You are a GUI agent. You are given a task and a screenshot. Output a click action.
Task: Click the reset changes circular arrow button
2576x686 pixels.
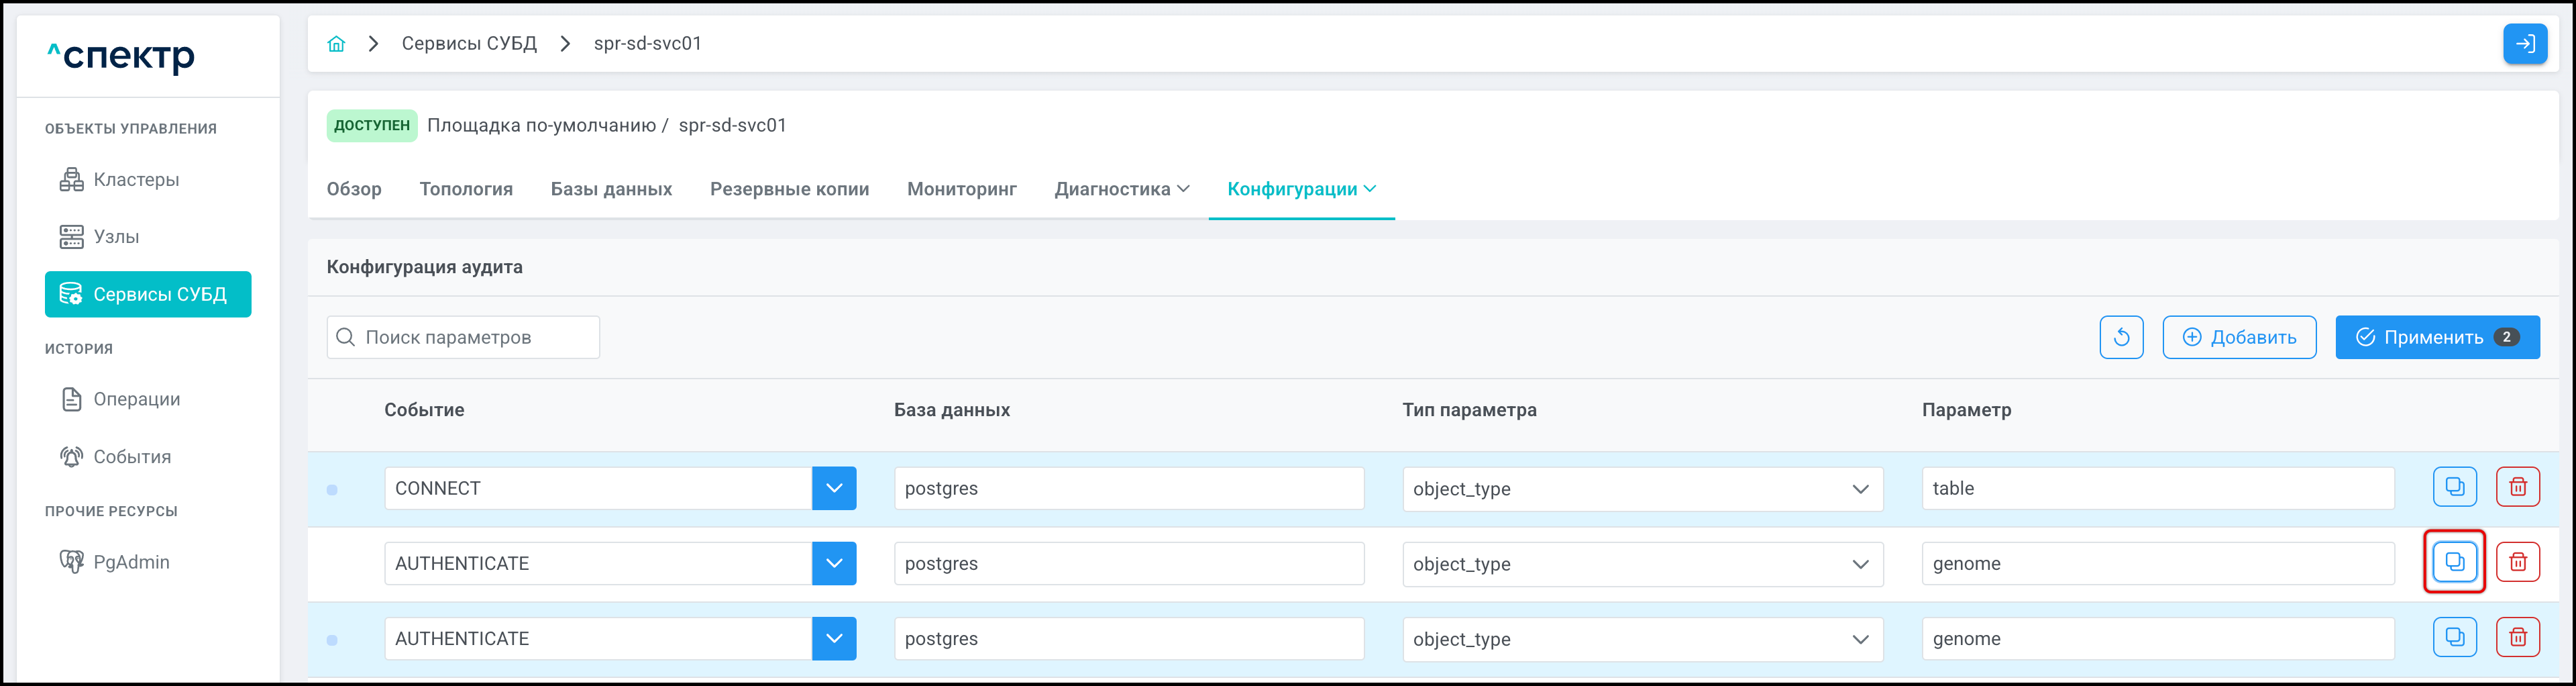(2121, 337)
